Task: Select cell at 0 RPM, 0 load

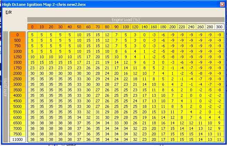Action: 32,35
